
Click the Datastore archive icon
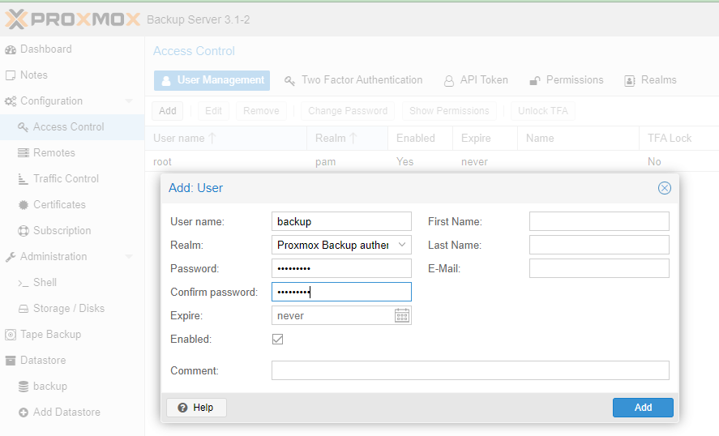tap(11, 361)
